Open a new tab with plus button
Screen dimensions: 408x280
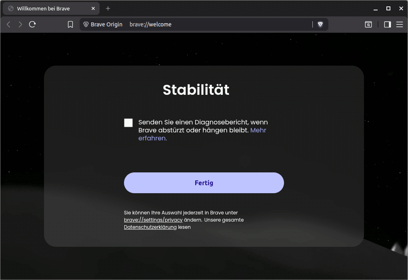[x=108, y=8]
